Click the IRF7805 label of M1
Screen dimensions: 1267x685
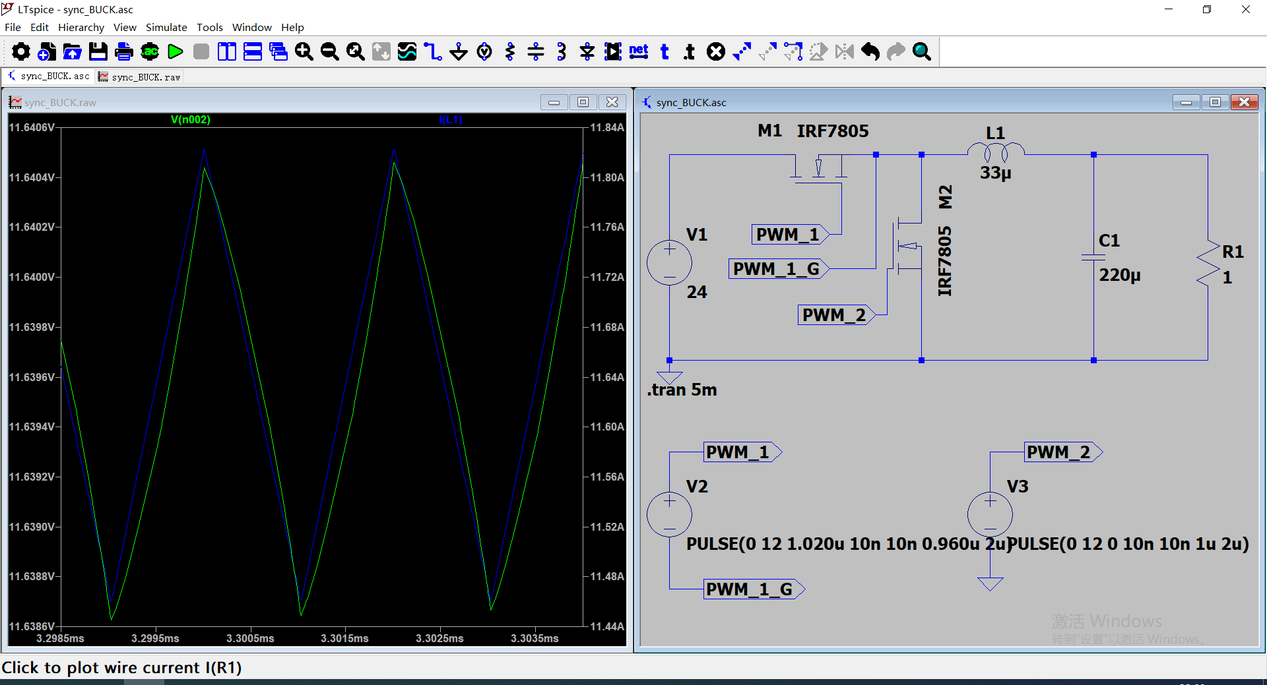click(833, 131)
